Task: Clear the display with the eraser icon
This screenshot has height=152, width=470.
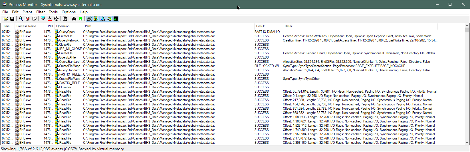Action: click(x=34, y=19)
